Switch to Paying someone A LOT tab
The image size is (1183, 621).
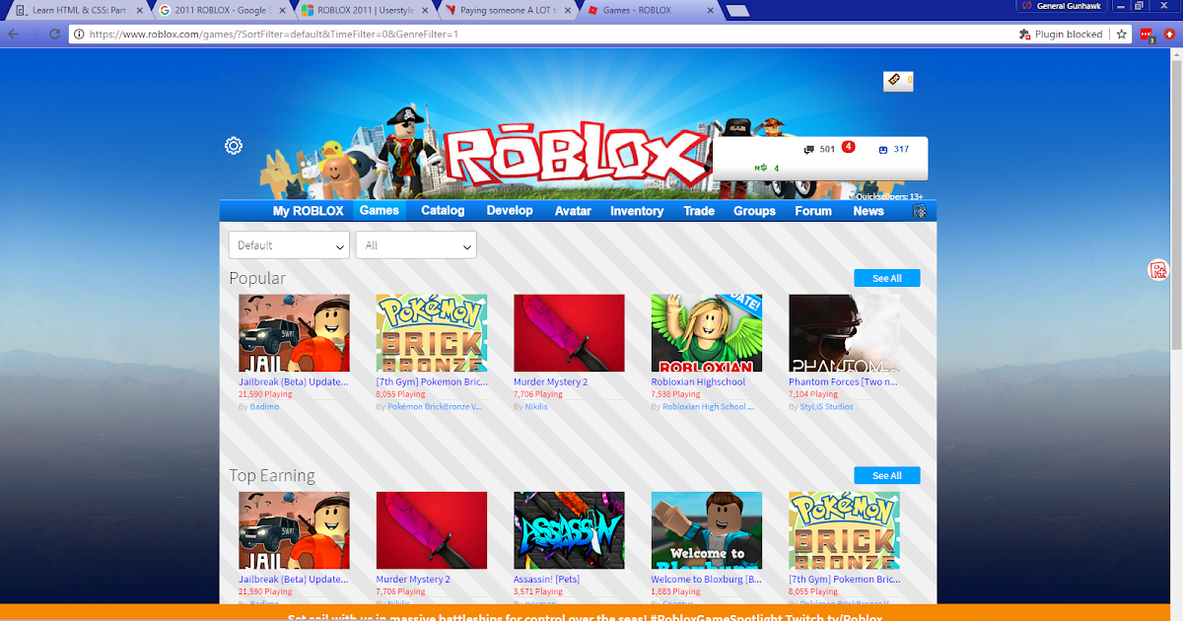click(508, 10)
